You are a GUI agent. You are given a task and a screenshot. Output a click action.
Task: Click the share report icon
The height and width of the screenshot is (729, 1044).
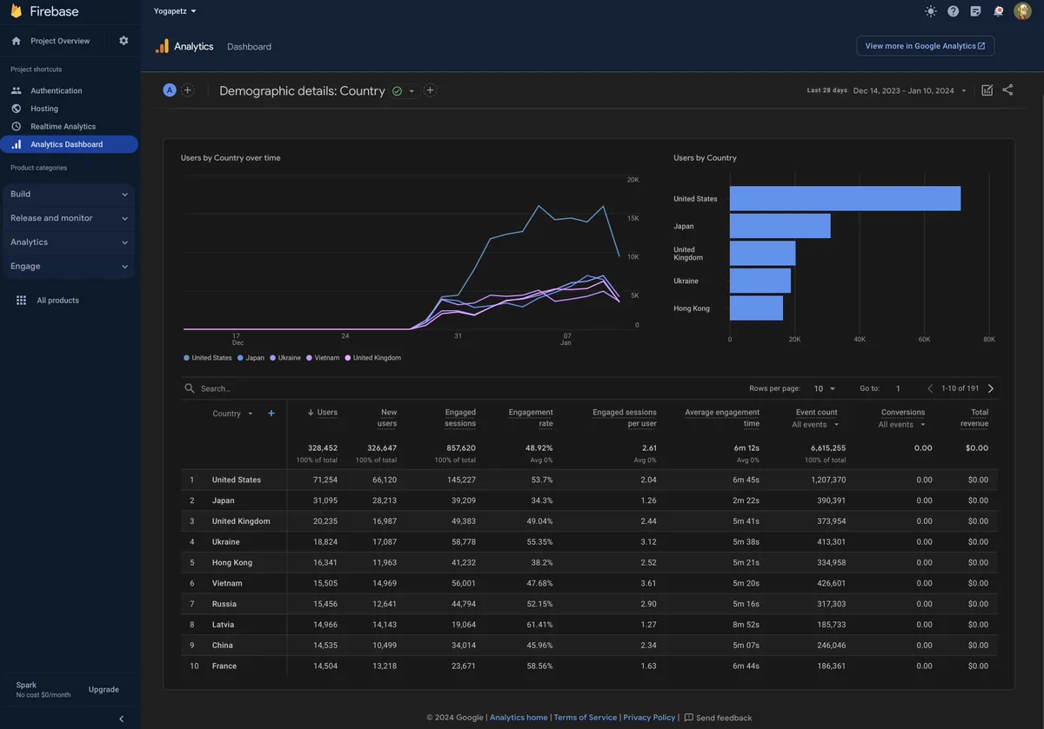pos(1007,89)
